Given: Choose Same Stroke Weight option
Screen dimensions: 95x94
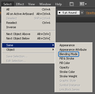Looking at the screenshot, I should click(73, 76).
